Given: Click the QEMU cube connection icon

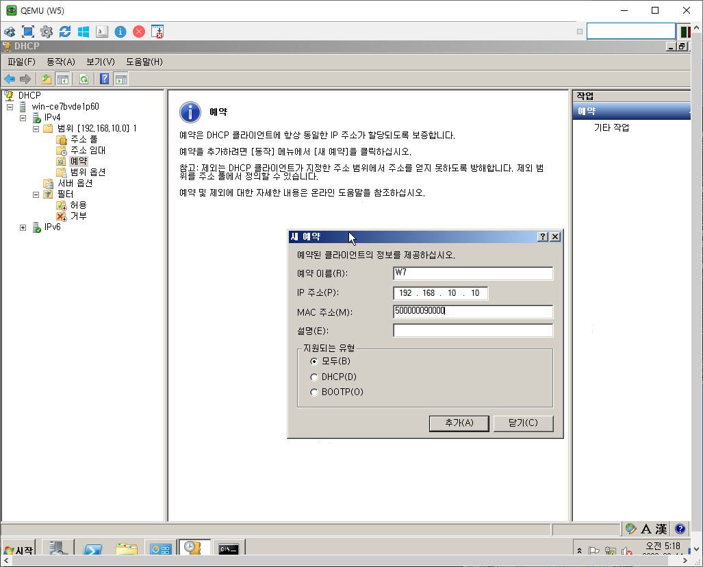Looking at the screenshot, I should [10, 32].
